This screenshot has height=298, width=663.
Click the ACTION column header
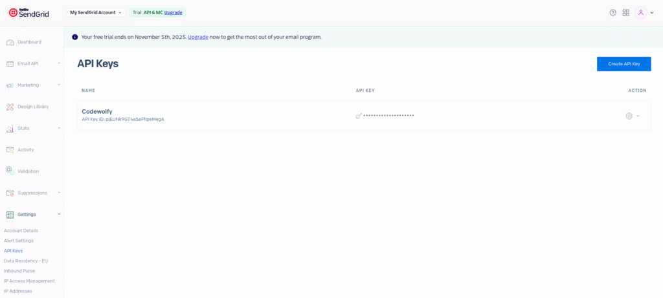pos(637,90)
